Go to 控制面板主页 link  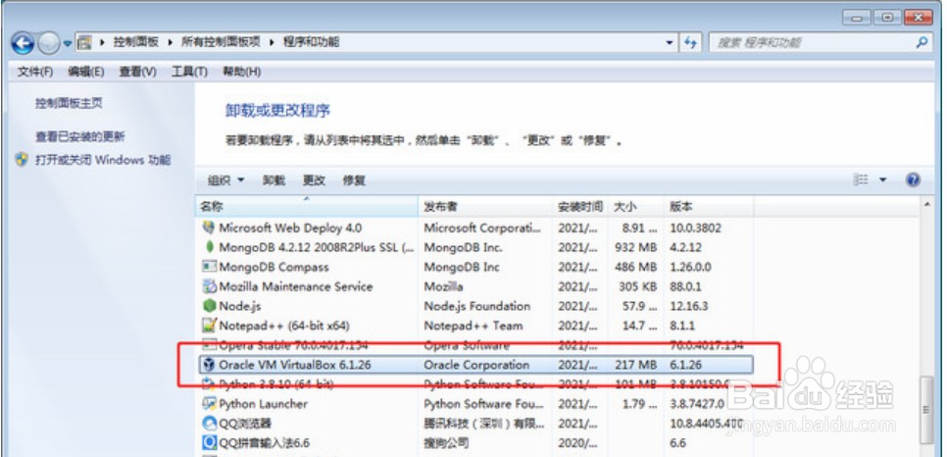pos(69,103)
